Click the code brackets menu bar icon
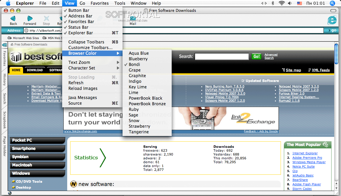The width and height of the screenshot is (341, 196). coord(264,3)
